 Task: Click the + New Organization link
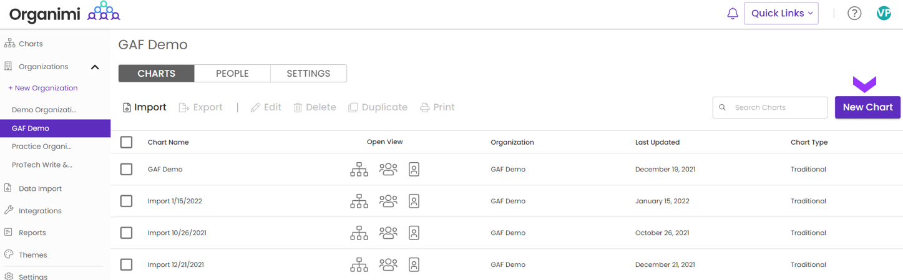(x=43, y=88)
